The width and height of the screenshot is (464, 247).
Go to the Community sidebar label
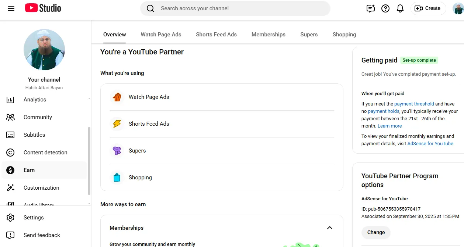pyautogui.click(x=38, y=117)
